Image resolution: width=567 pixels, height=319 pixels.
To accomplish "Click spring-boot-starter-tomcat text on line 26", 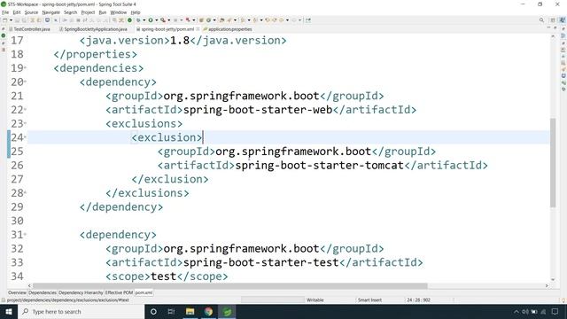I will 319,166.
